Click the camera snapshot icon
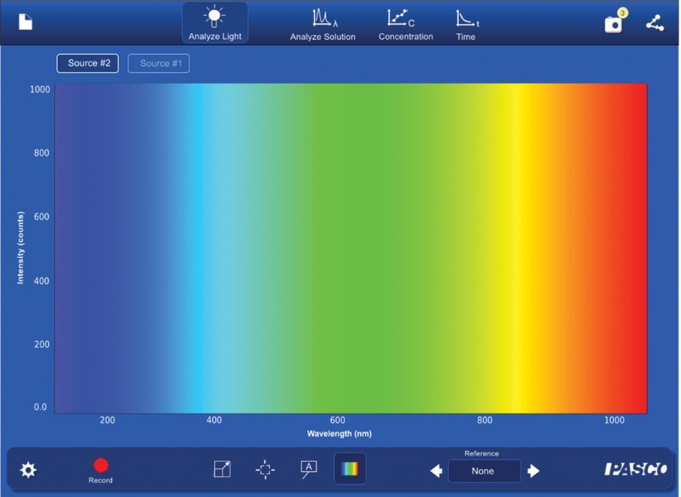Viewport: 681px width, 497px height. 613,23
